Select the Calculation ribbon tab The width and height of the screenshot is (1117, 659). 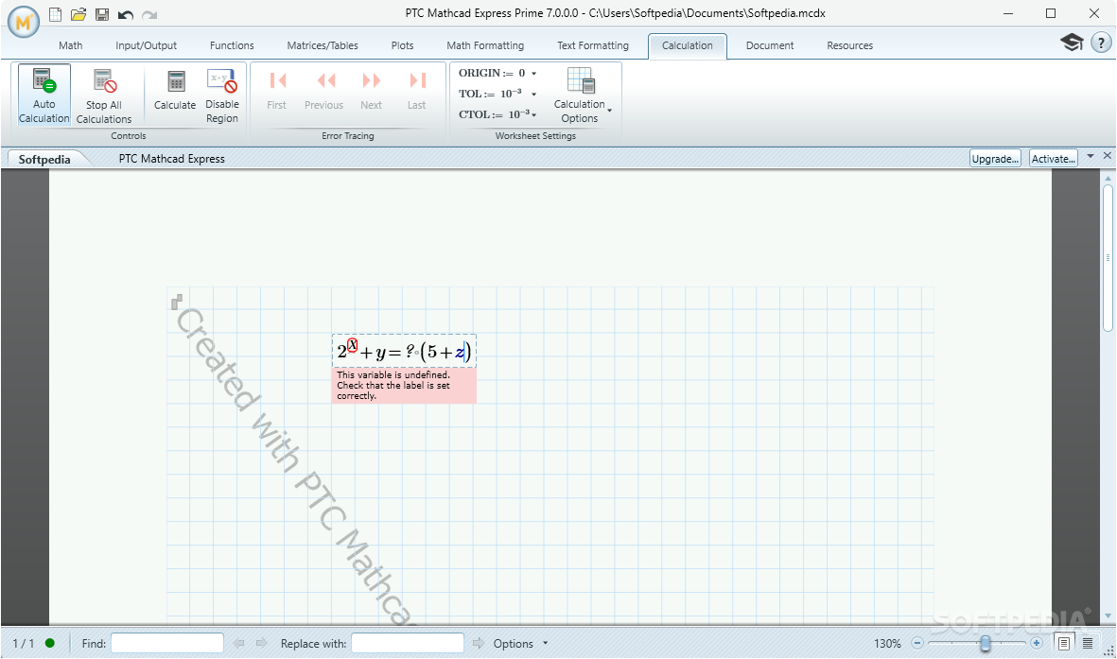point(688,45)
